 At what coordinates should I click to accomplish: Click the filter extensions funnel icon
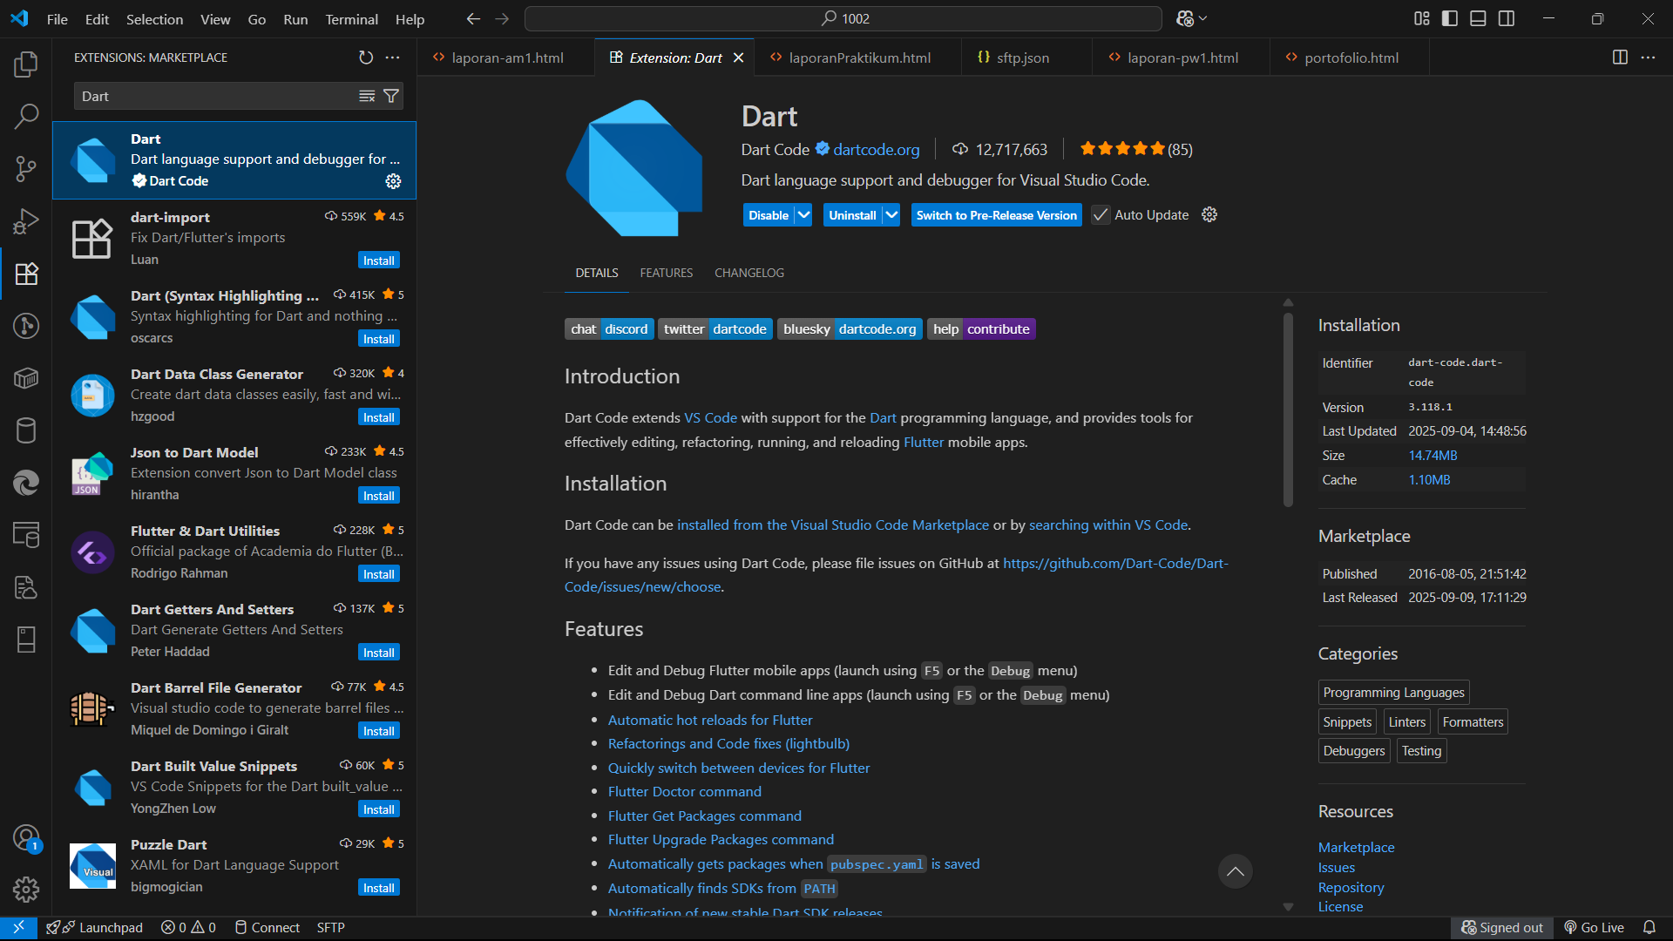tap(391, 96)
